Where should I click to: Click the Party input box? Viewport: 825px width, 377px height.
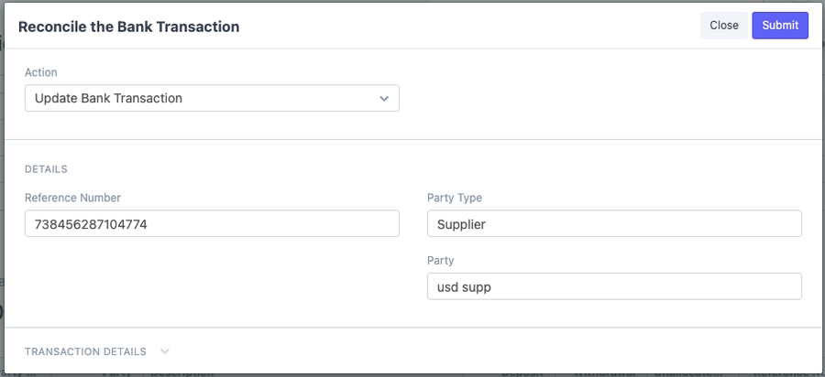click(614, 286)
